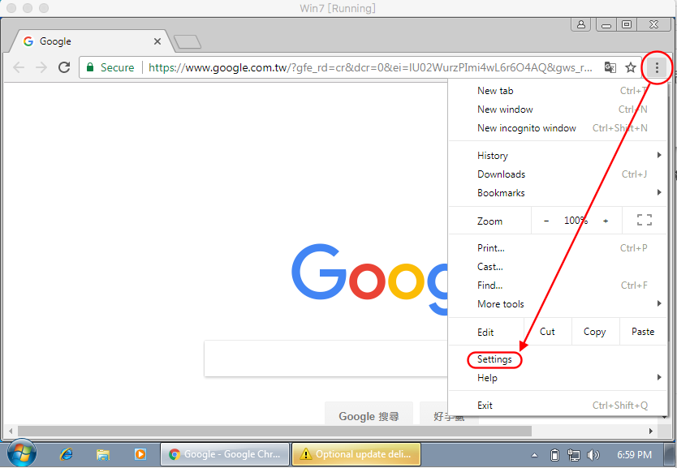Go back with the left arrow button
677x468 pixels.
click(x=19, y=67)
